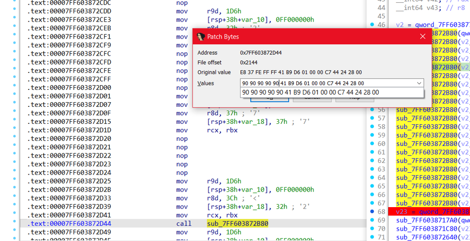Click line number 70 in pseudocode gutter
The height and width of the screenshot is (241, 470).
381,229
